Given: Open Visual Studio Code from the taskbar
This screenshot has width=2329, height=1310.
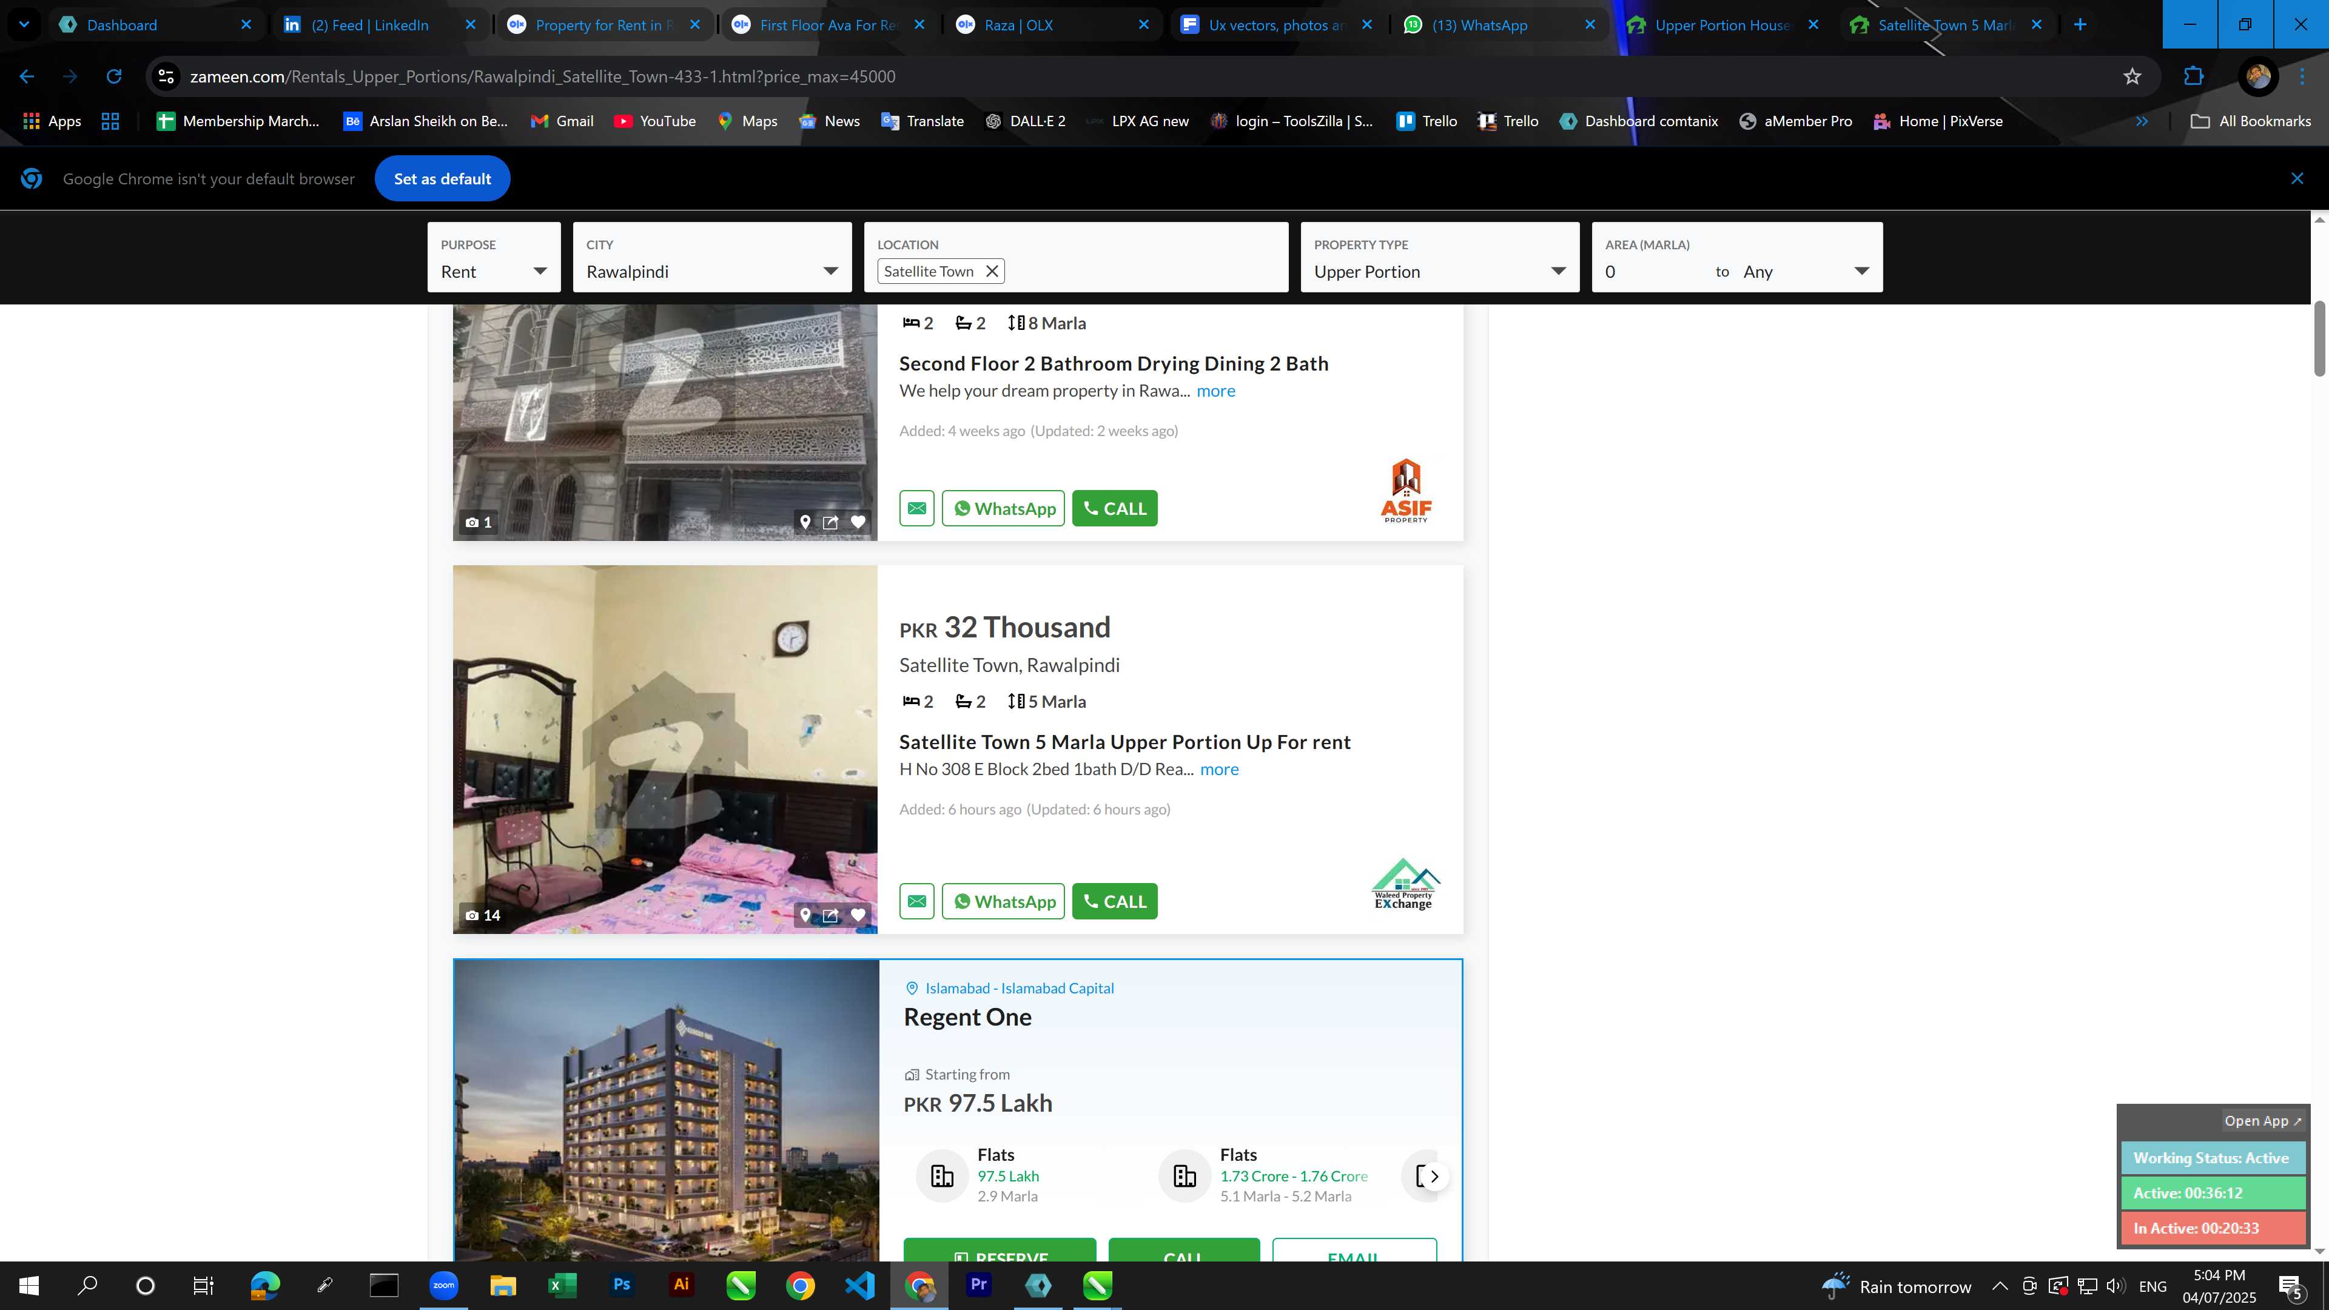Looking at the screenshot, I should 859,1285.
